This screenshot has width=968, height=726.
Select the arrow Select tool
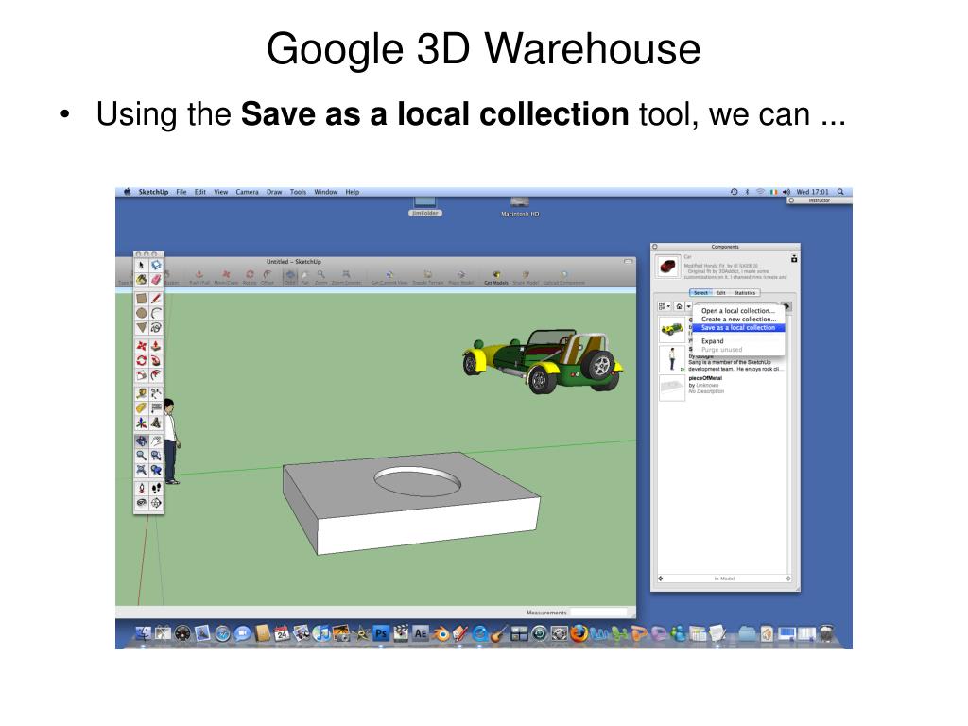(142, 265)
